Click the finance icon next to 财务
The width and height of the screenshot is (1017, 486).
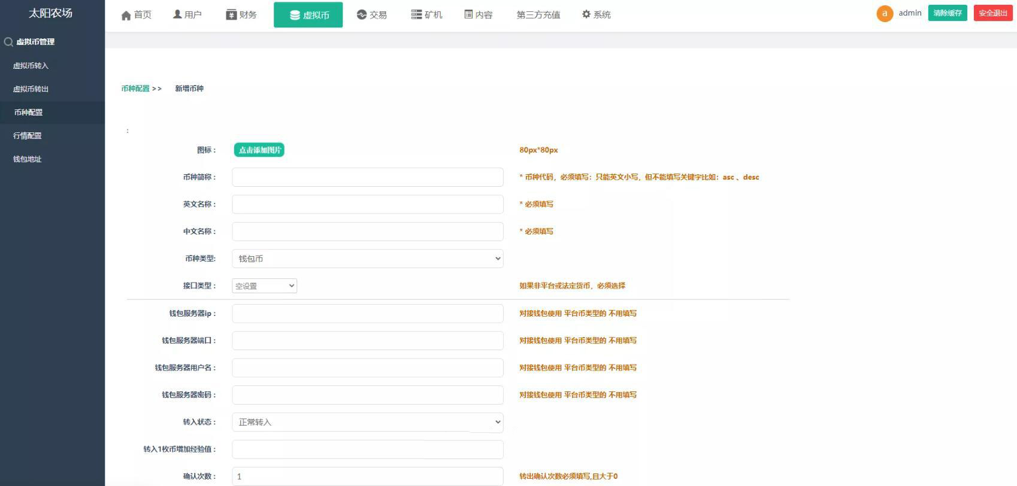231,15
